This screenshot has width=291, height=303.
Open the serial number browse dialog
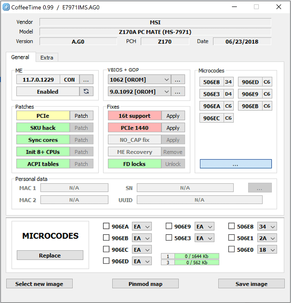pyautogui.click(x=260, y=188)
